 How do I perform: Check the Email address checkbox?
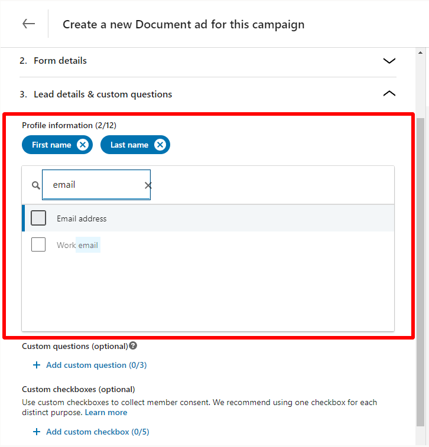tap(38, 218)
